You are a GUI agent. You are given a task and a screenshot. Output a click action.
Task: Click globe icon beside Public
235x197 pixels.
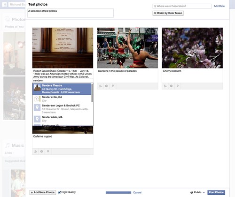pos(192,192)
